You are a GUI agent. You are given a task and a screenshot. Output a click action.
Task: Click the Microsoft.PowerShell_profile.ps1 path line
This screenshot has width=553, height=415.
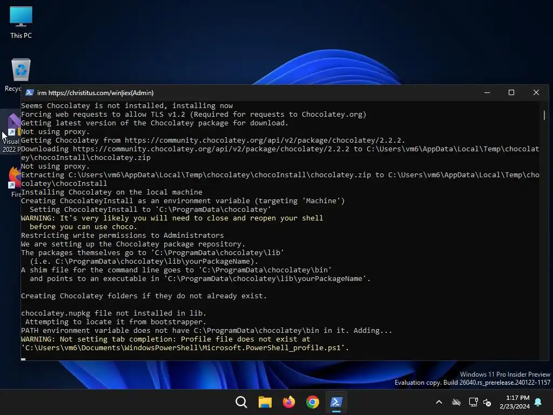185,347
